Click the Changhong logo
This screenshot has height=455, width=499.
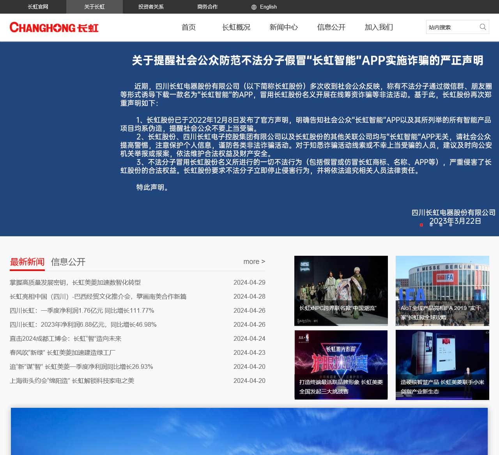pyautogui.click(x=54, y=27)
